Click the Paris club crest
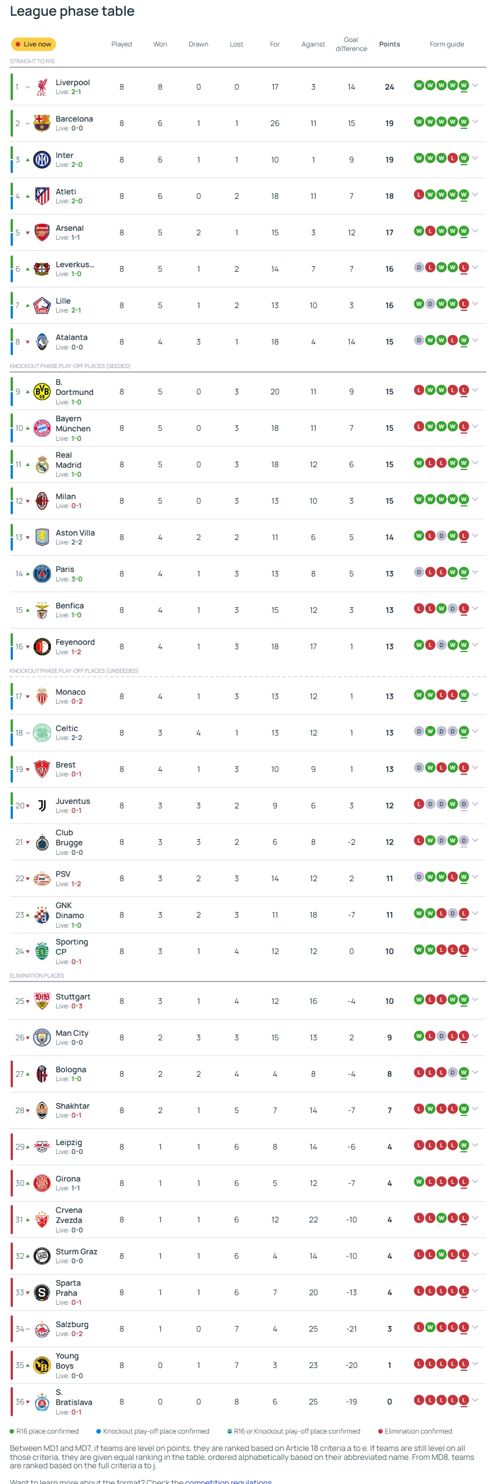Viewport: 497px width, 1484px height. click(42, 574)
